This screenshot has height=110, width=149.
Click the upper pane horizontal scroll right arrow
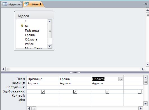point(143,69)
